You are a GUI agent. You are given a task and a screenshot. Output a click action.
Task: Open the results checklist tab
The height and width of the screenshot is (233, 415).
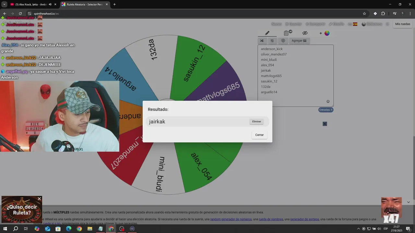(x=286, y=33)
